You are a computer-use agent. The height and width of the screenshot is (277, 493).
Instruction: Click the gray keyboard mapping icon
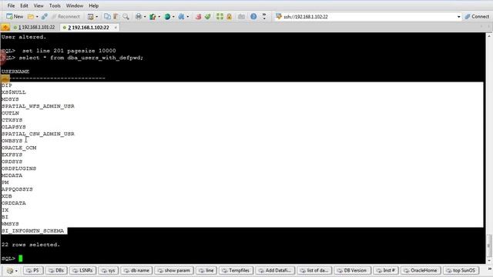(241, 16)
